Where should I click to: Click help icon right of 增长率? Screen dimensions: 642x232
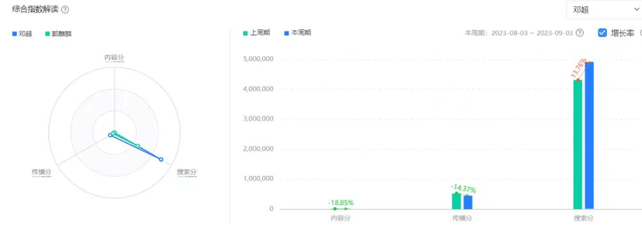640,33
